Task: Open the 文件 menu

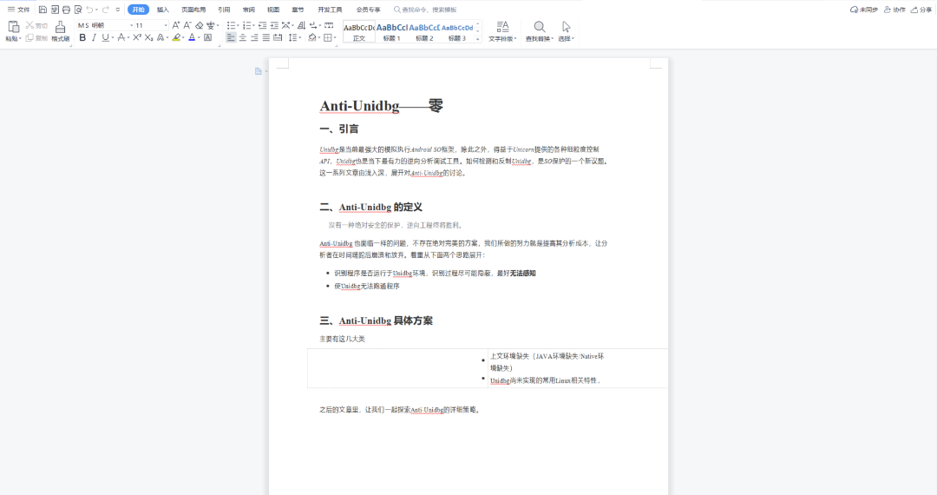Action: [18, 10]
